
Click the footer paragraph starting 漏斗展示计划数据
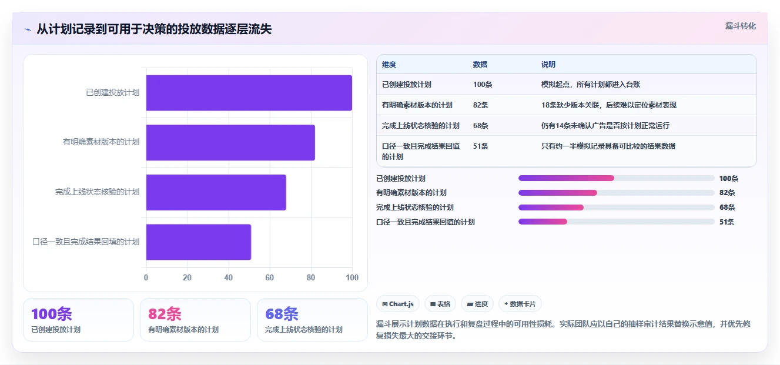[x=564, y=330]
